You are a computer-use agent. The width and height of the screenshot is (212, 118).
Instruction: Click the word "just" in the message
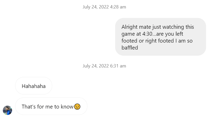(x=157, y=27)
